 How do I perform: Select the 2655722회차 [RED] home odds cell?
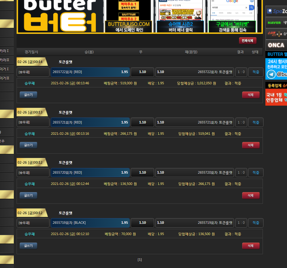point(90,72)
